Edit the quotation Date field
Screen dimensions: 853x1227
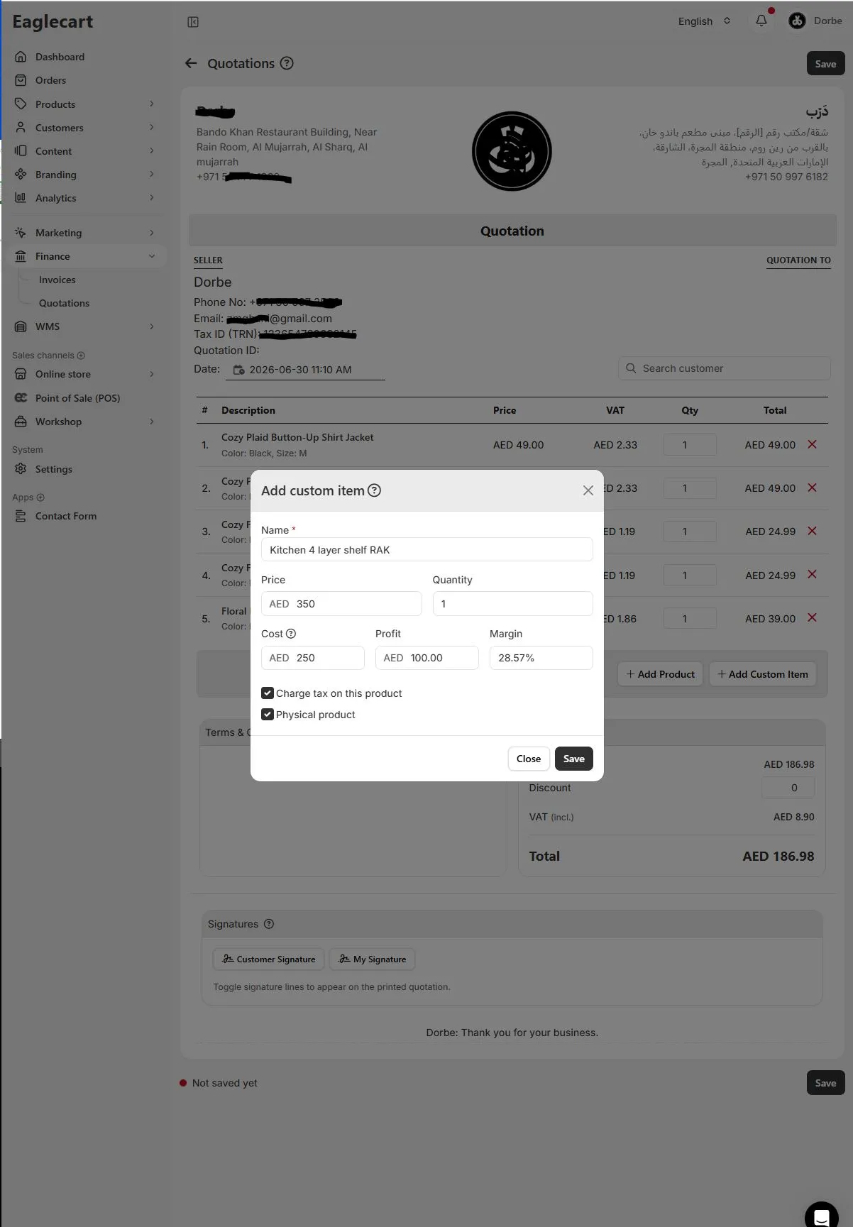click(x=305, y=370)
